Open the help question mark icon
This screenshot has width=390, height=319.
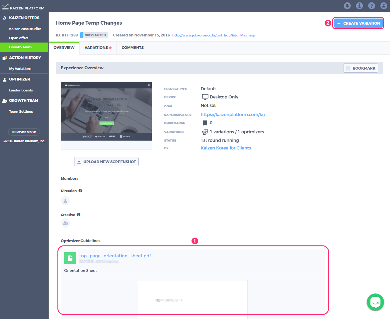(x=371, y=6)
